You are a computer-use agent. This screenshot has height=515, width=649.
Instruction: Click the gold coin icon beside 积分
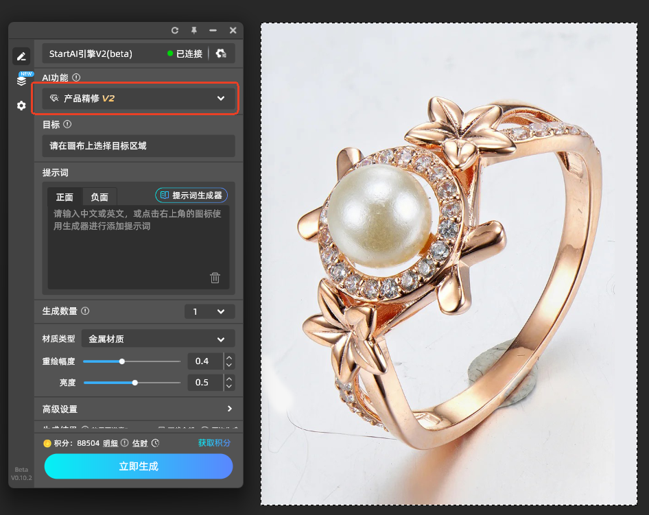pos(47,444)
